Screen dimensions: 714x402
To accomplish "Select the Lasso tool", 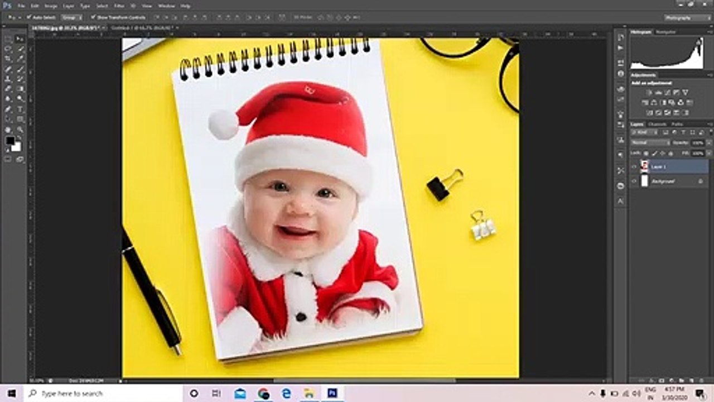I will coord(8,49).
